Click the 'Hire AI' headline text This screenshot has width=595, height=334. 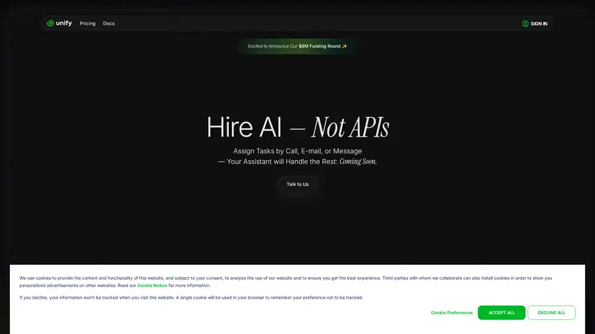(244, 127)
